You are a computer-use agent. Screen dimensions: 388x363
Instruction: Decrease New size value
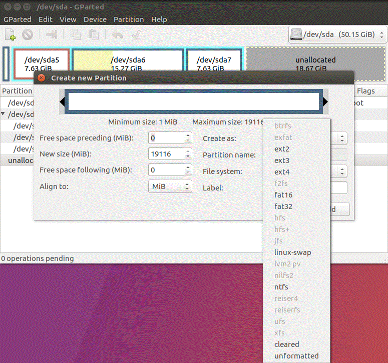[x=188, y=156]
